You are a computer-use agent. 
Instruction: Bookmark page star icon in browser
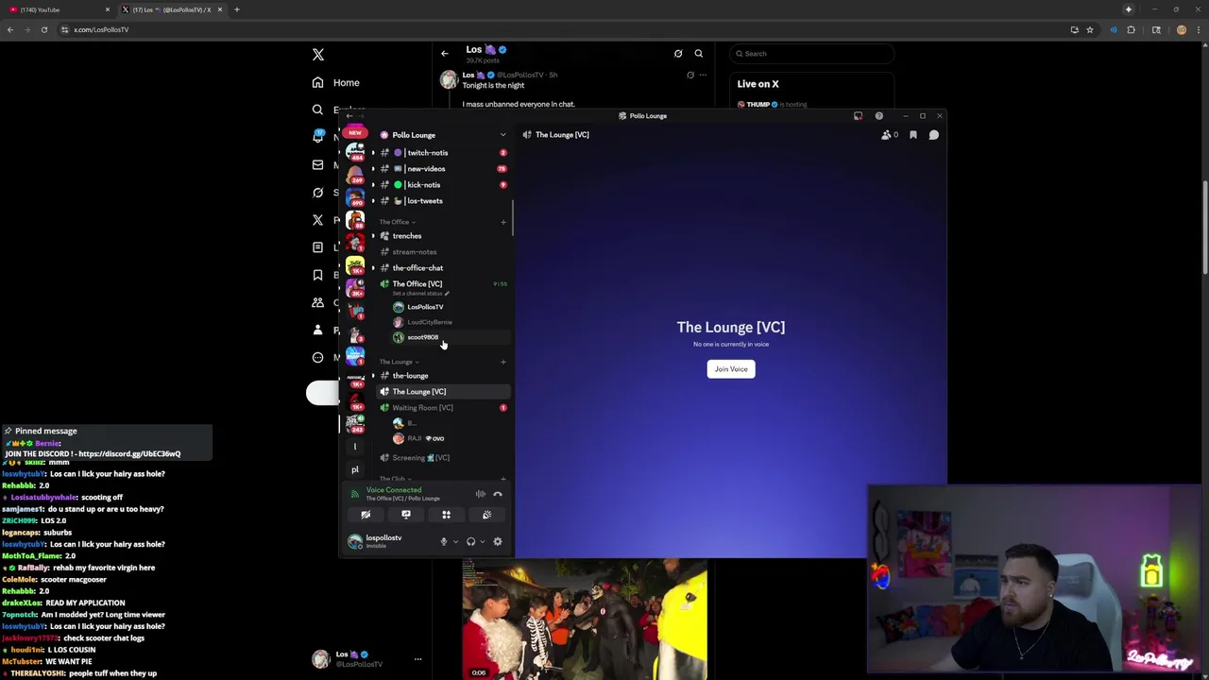(1090, 29)
